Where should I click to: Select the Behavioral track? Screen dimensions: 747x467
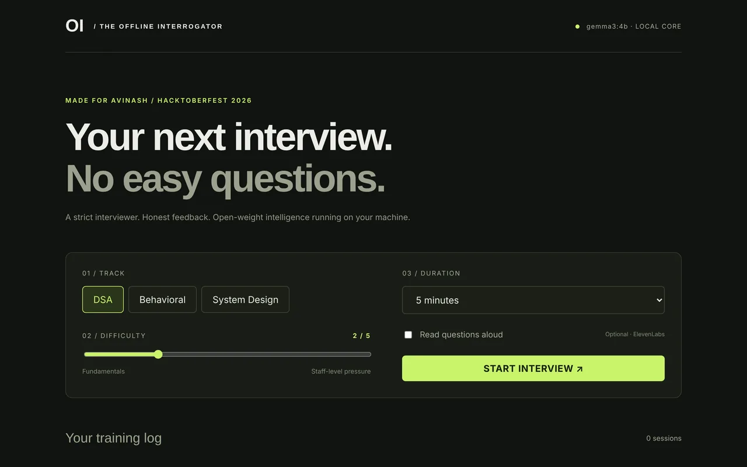162,299
